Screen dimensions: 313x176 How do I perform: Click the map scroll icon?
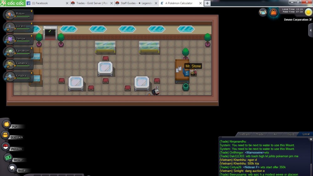click(263, 12)
